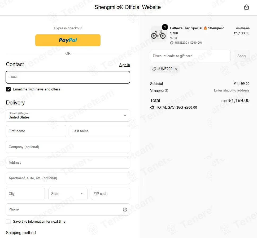Click the JUNE200 chip tag icon
The width and height of the screenshot is (257, 238).
[154, 69]
